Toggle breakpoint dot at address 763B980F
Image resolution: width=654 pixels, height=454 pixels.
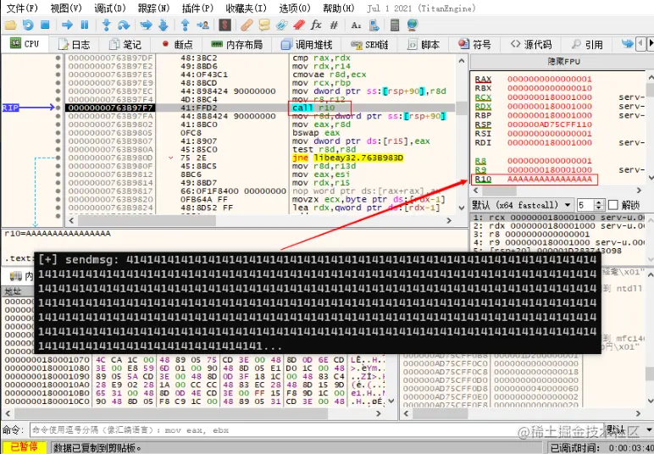58,166
